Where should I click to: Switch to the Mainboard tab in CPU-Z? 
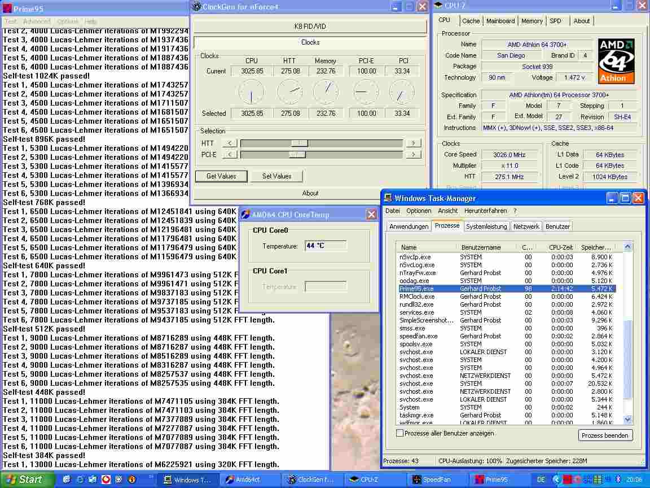click(x=500, y=21)
